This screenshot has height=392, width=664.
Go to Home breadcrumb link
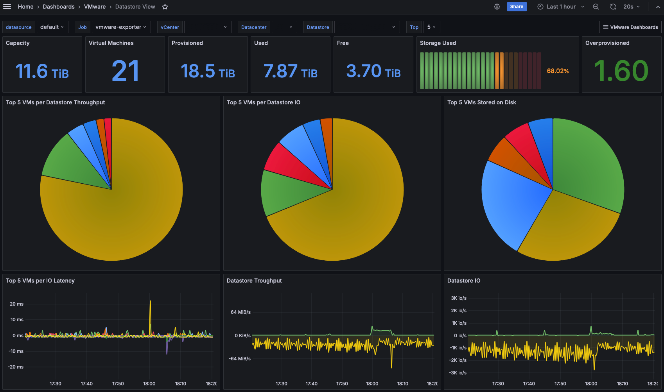26,7
